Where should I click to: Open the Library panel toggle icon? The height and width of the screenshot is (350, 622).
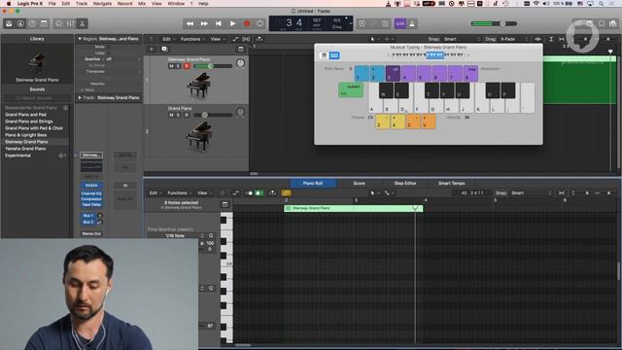tap(9, 23)
